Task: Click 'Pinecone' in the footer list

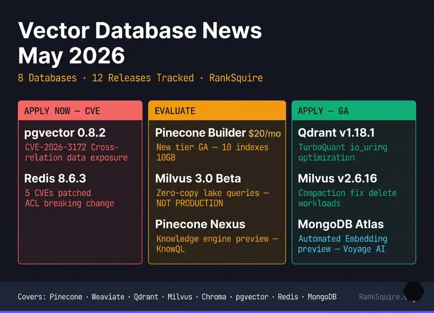Action: 66,297
